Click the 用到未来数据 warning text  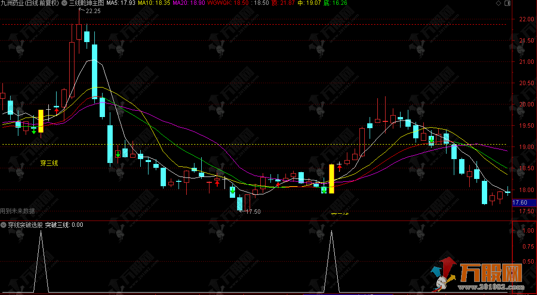[17, 211]
